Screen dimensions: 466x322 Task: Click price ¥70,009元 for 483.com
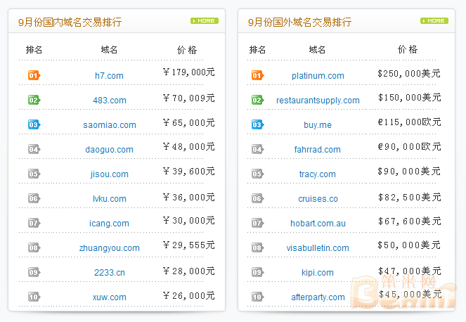188,98
